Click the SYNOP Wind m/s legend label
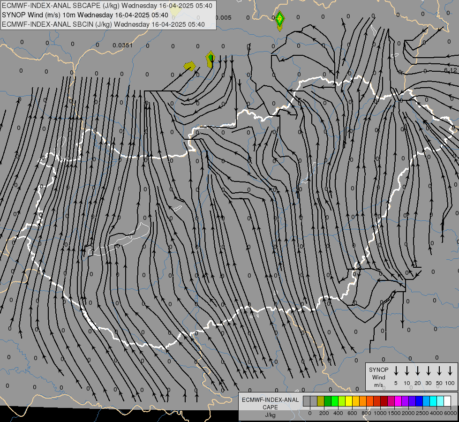This screenshot has width=459, height=422. pos(378,377)
